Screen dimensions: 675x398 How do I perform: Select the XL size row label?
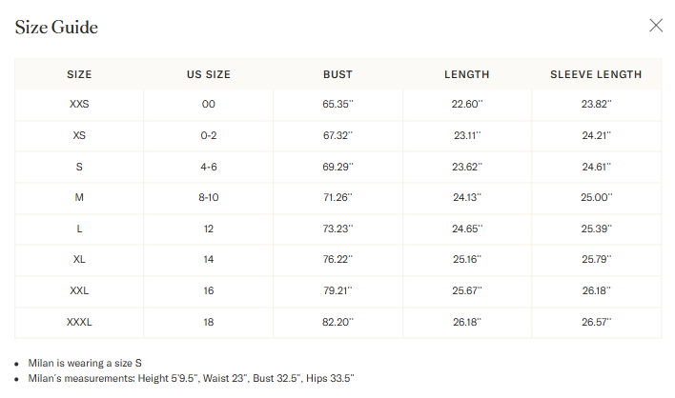click(79, 259)
